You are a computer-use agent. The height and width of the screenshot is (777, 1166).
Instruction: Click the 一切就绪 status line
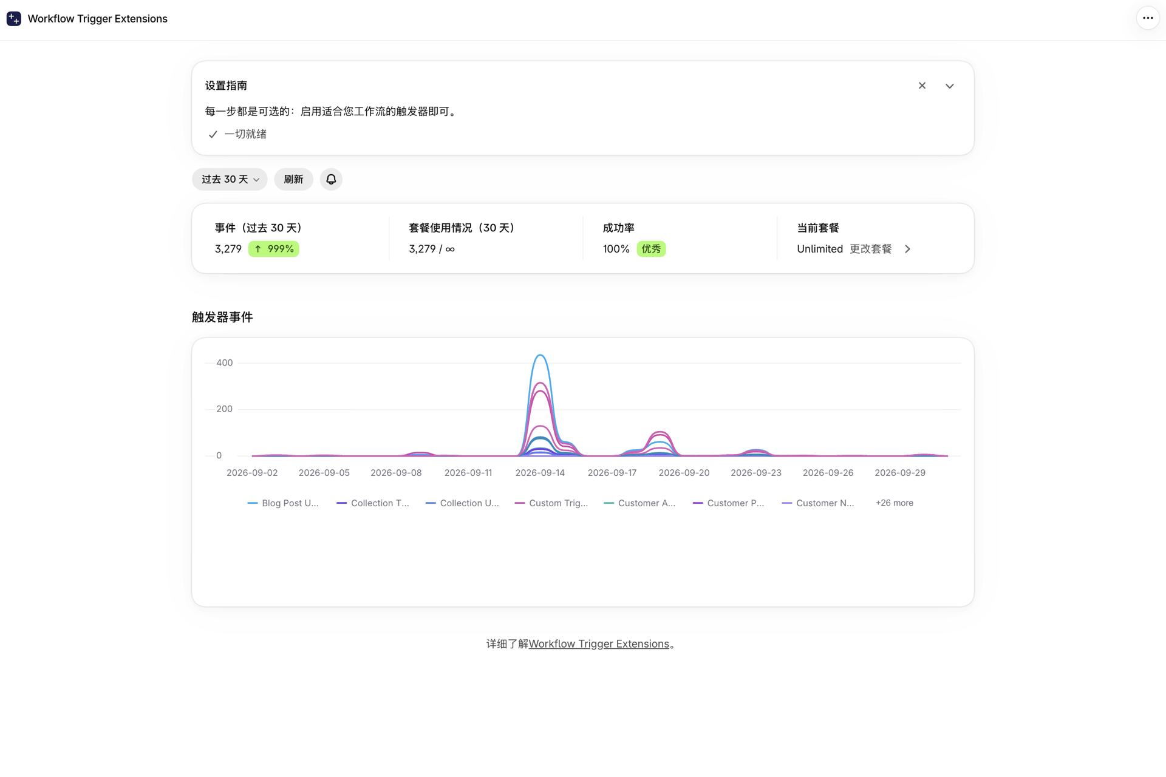click(237, 134)
